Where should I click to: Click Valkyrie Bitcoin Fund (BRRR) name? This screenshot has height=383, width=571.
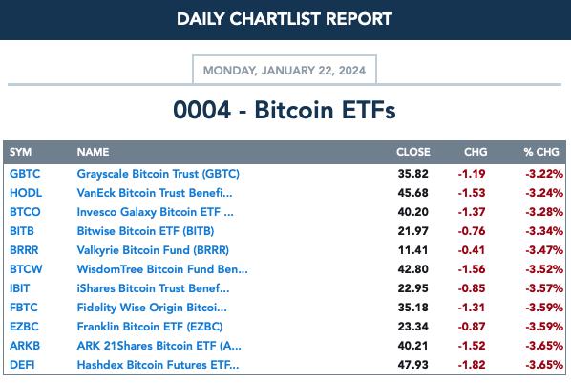coord(153,250)
